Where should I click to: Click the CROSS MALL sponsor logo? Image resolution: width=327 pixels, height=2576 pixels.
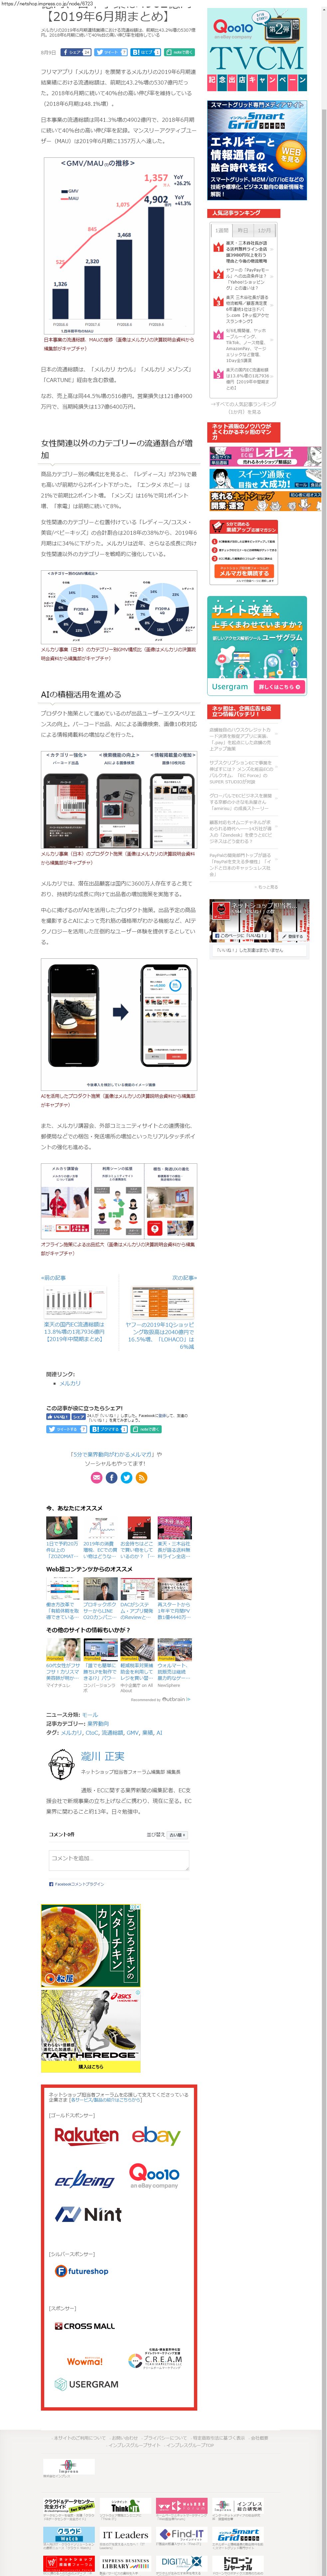(85, 2326)
